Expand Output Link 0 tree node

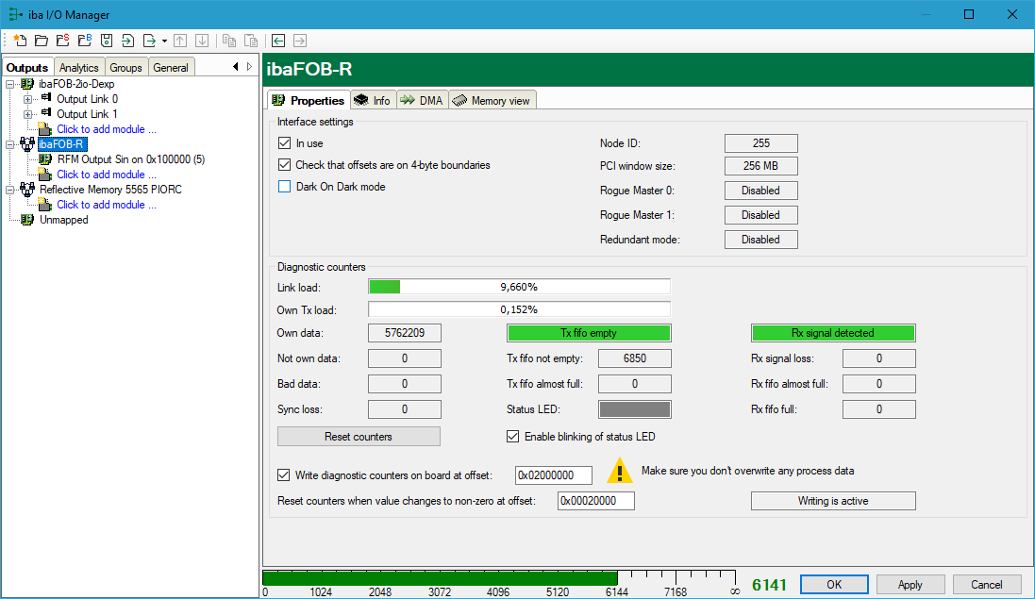pyautogui.click(x=27, y=99)
